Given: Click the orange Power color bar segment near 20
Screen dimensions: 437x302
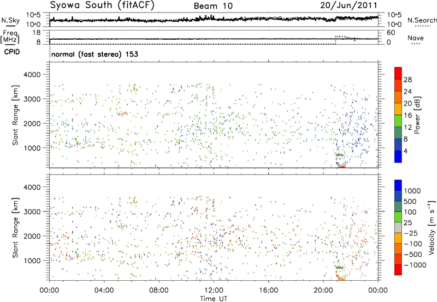Looking at the screenshot, I should click(x=398, y=98).
